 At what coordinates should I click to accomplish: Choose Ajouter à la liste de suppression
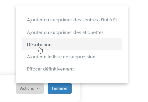[72, 57]
